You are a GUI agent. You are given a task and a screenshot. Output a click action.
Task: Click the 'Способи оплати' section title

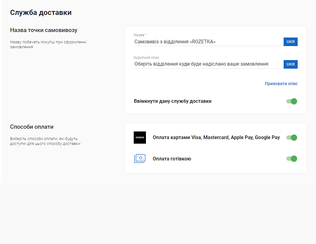pyautogui.click(x=32, y=127)
